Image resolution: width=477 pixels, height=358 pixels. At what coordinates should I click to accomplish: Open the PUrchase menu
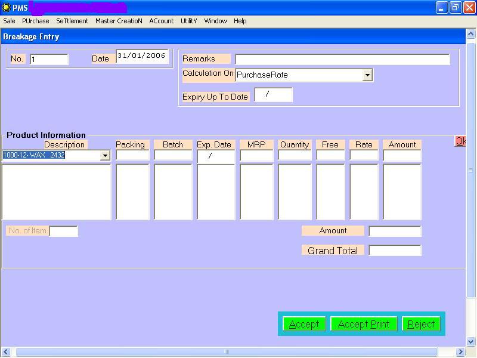(x=36, y=21)
